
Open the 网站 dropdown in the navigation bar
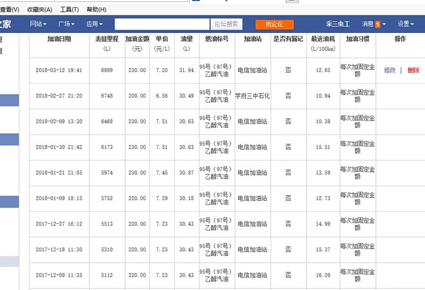pos(39,24)
